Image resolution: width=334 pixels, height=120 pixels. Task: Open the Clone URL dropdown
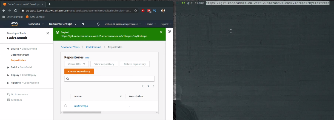point(77,64)
